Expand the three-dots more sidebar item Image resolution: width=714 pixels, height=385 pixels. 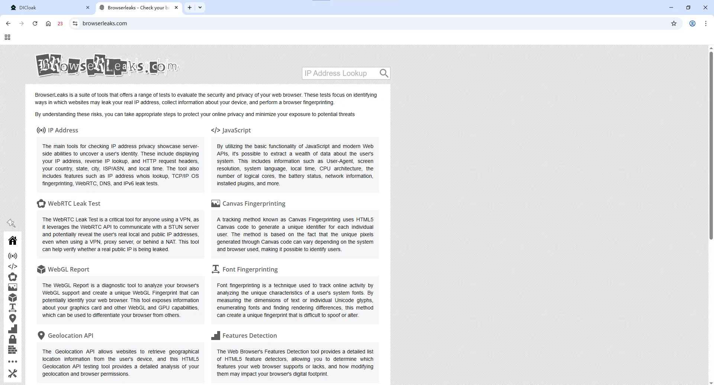(13, 362)
